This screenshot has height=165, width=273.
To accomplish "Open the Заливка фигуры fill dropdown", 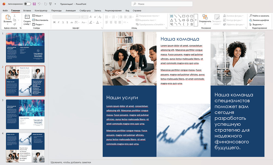I will [233, 16].
